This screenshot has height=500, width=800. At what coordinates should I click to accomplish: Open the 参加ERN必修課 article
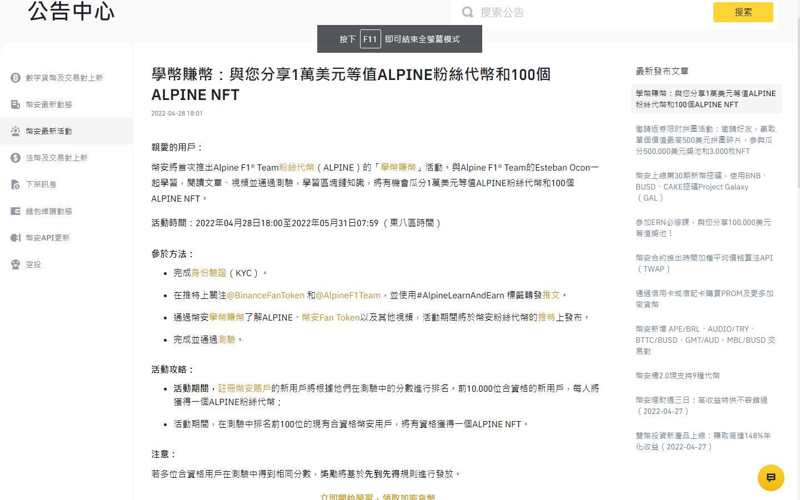(703, 228)
